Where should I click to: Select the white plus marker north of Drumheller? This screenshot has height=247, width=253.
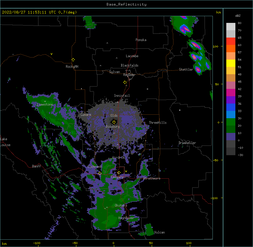coord(180,110)
